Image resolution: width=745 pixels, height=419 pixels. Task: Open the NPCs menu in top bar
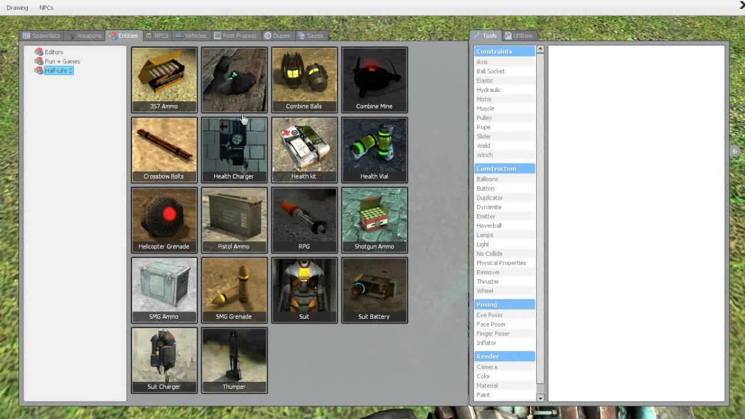[46, 8]
